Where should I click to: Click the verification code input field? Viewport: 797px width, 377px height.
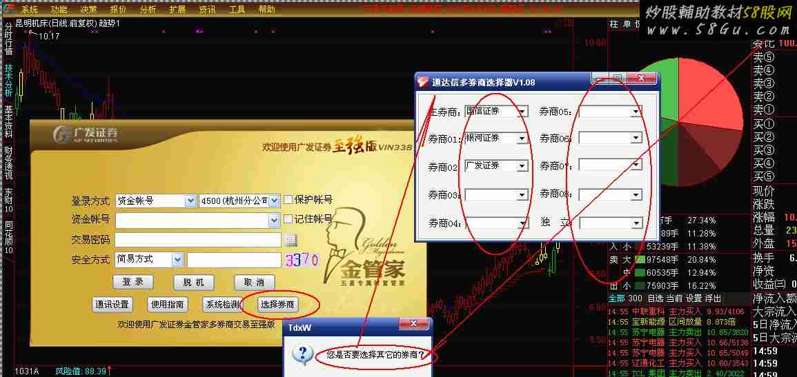234,260
